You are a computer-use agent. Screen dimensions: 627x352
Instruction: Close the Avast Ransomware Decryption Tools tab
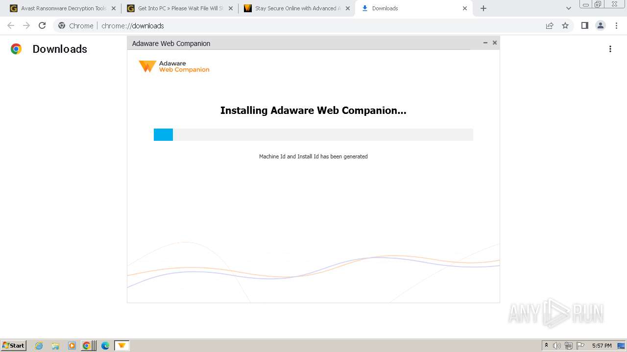[114, 8]
